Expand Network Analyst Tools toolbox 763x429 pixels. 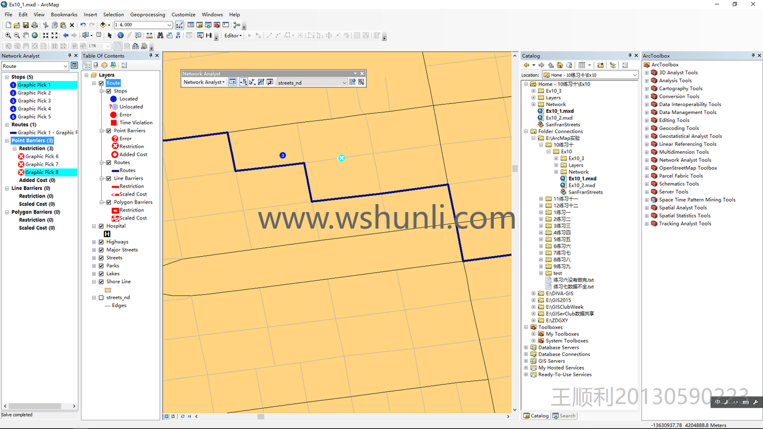click(646, 161)
